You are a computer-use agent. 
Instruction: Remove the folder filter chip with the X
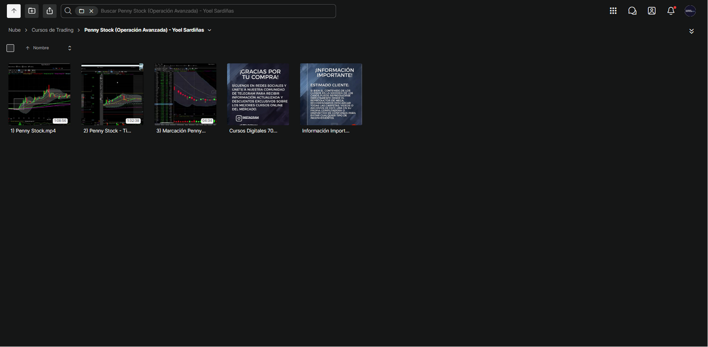point(91,11)
